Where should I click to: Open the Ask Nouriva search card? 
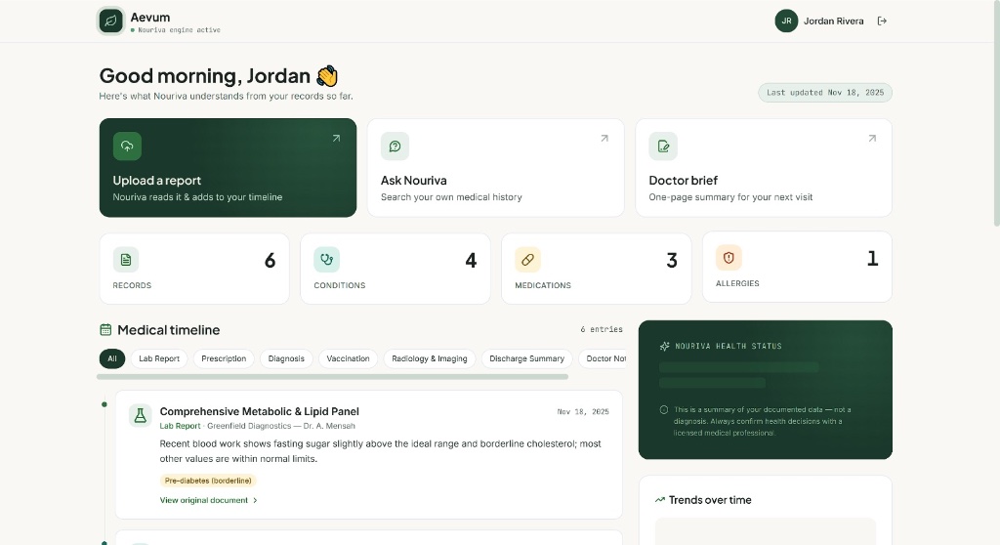coord(495,168)
